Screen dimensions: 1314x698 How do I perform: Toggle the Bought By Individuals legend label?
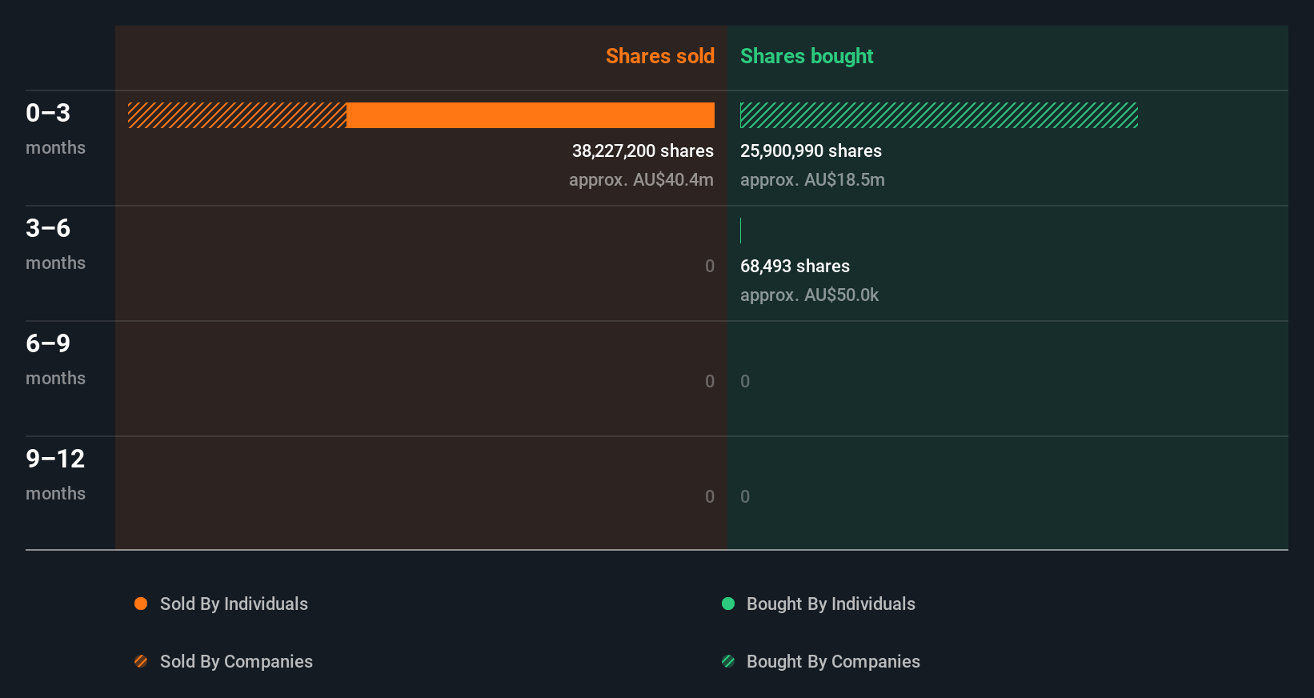coord(831,604)
